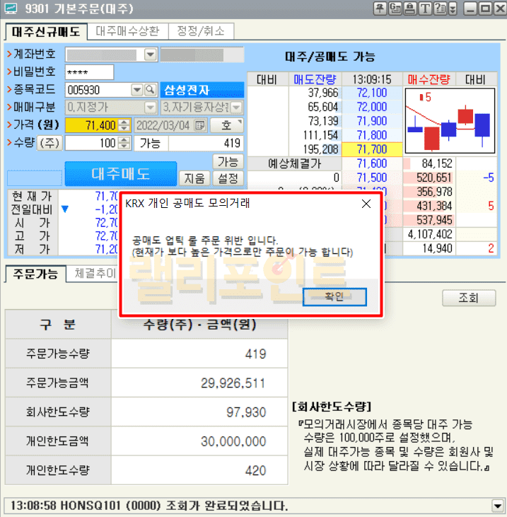This screenshot has width=507, height=517.
Task: Open the calendar icon next to 2022/03/04
Action: click(x=199, y=125)
